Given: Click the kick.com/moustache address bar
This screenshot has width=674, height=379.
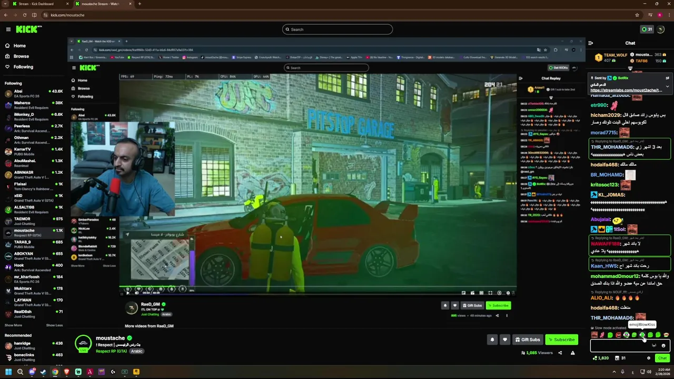Looking at the screenshot, I should (x=337, y=15).
